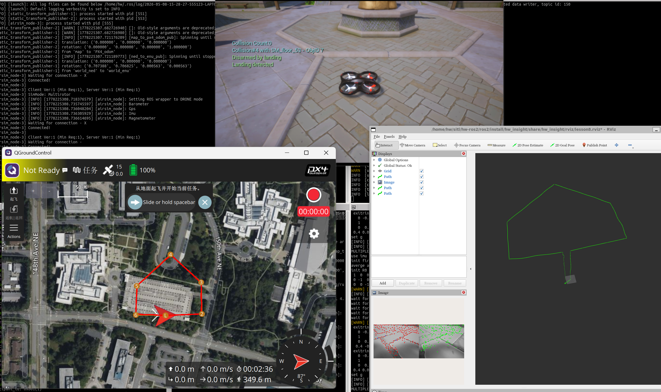Image resolution: width=661 pixels, height=392 pixels.
Task: Choose the Select tool in RViz
Action: tap(440, 145)
